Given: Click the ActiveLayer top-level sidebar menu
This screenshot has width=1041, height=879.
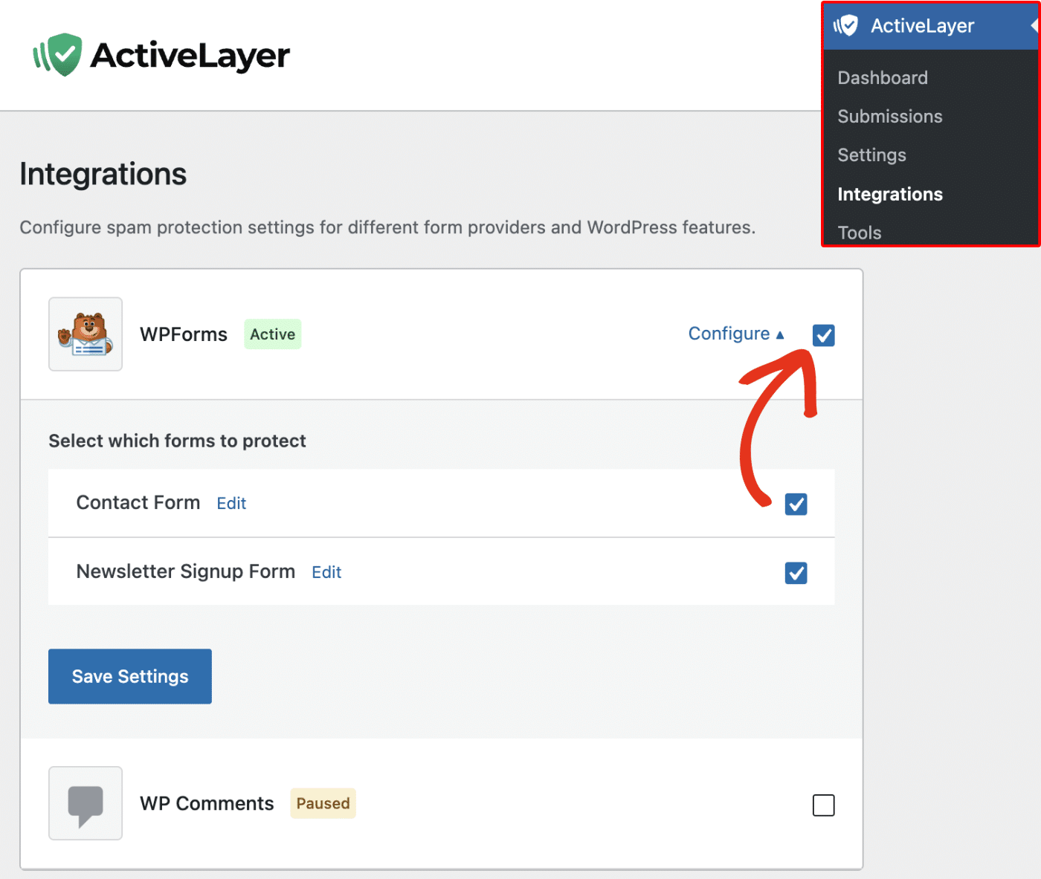Looking at the screenshot, I should coord(929,26).
